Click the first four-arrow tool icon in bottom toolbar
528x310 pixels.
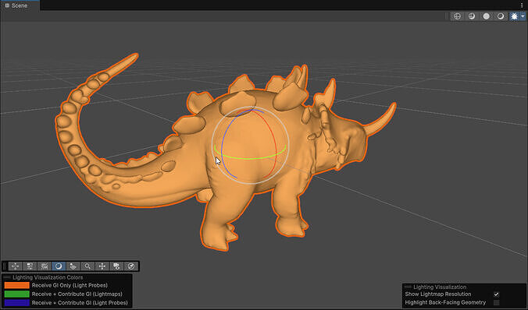(15, 266)
